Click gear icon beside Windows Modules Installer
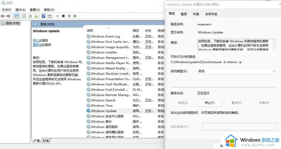Viewport: 281px width, 149px height. [x=88, y=73]
